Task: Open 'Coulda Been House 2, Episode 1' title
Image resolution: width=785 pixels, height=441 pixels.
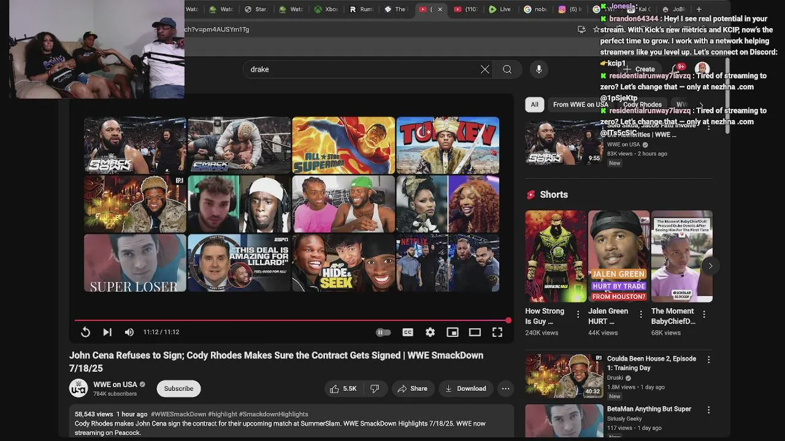Action: [x=651, y=363]
